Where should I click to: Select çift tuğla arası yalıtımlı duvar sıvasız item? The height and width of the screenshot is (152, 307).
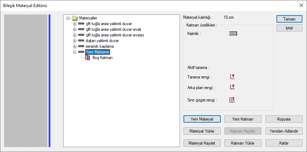tap(115, 35)
